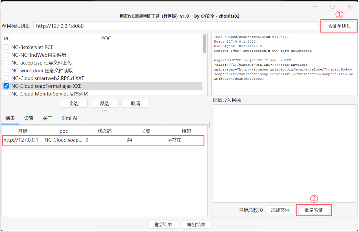The height and width of the screenshot is (232, 359).
Task: Click the 取消 button
Action: point(136,103)
